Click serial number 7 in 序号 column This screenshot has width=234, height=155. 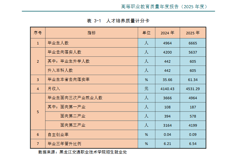[x=38, y=144]
